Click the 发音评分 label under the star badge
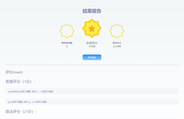 pyautogui.click(x=92, y=43)
